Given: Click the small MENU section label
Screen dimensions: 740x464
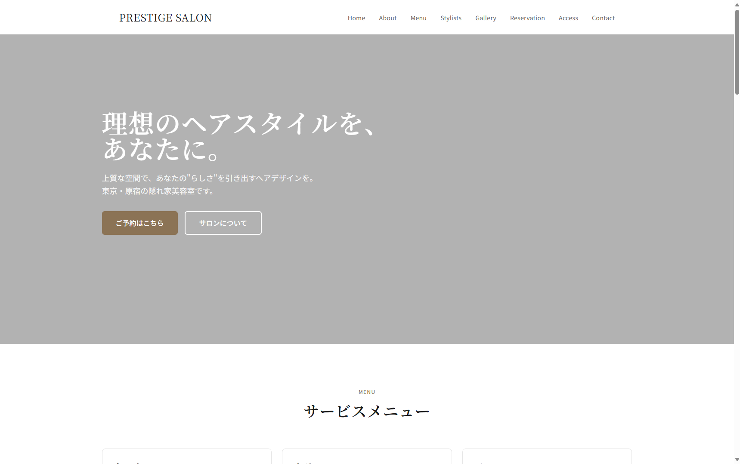Looking at the screenshot, I should coord(367,392).
